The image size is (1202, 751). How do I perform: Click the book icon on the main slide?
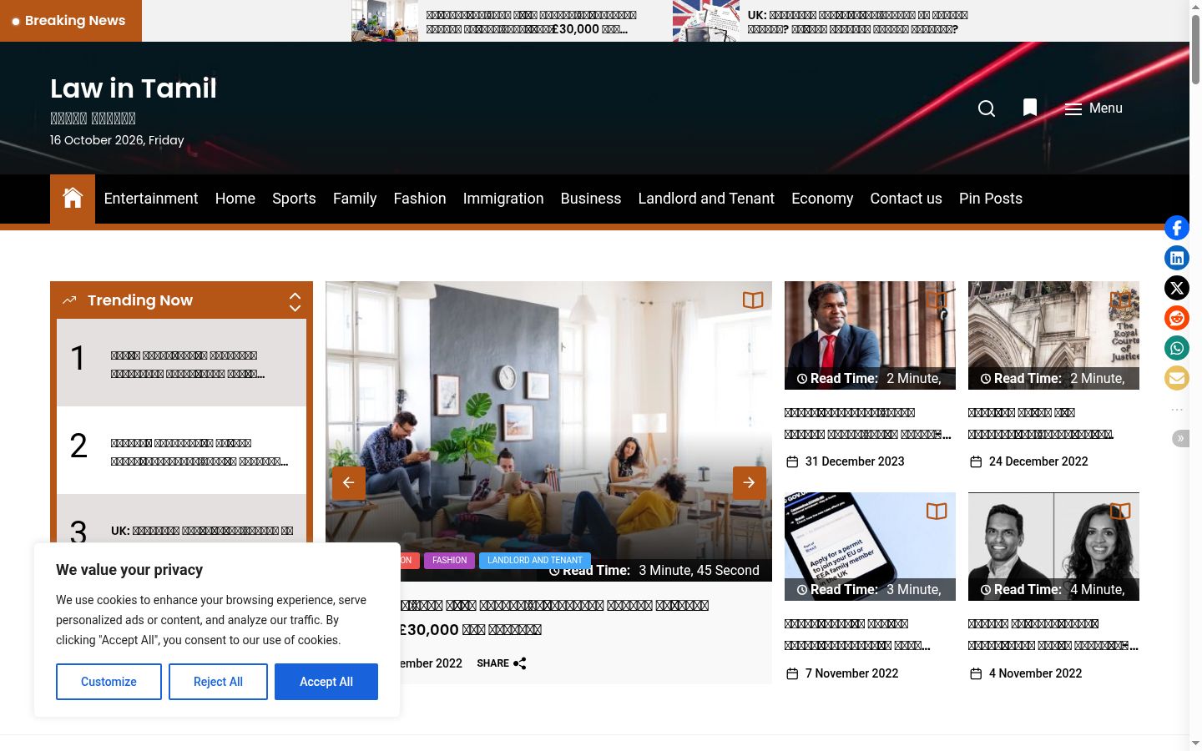753,300
